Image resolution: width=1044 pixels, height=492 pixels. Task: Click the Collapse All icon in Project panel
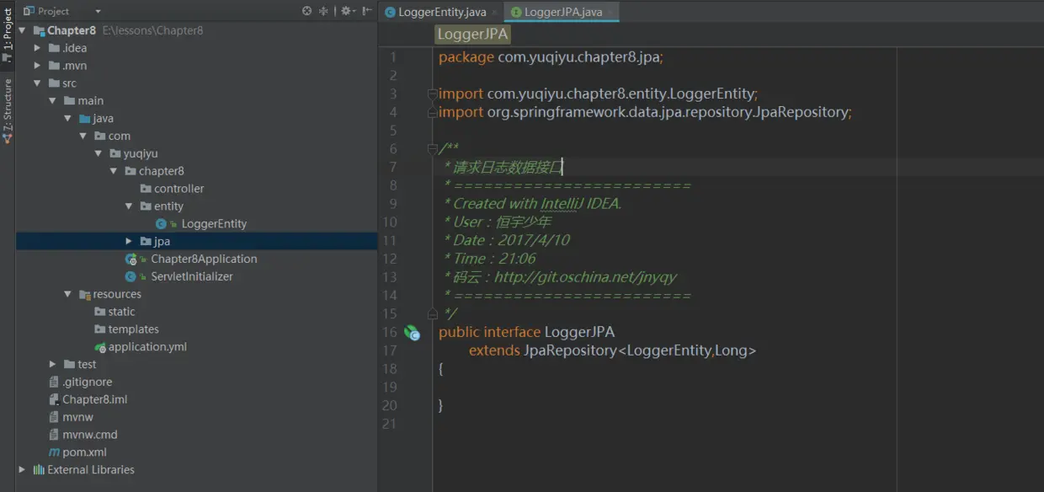point(324,11)
